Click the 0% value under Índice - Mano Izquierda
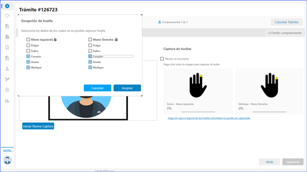307x172 pixels. 170,108
